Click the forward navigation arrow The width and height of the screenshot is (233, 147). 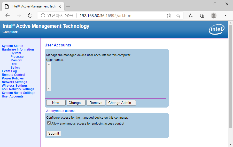click(x=19, y=15)
